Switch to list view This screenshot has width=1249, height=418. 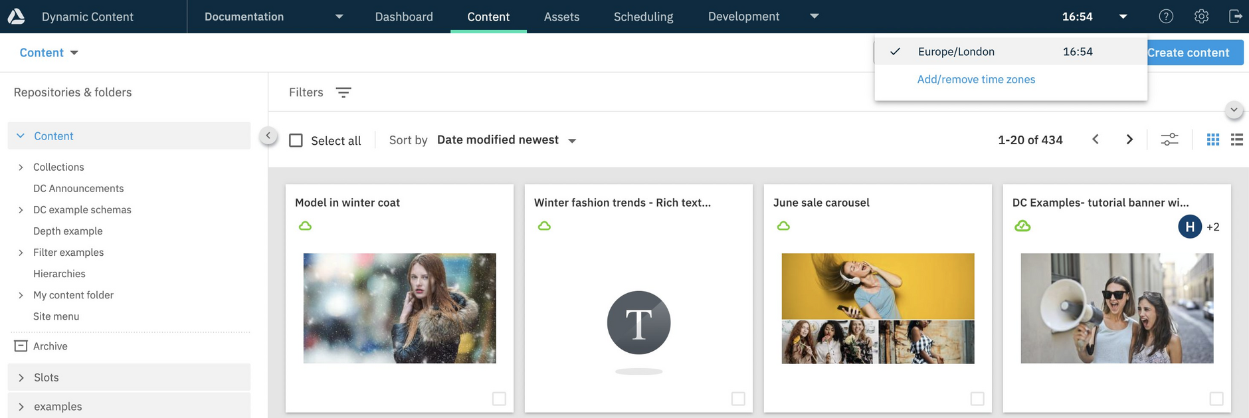(x=1236, y=140)
